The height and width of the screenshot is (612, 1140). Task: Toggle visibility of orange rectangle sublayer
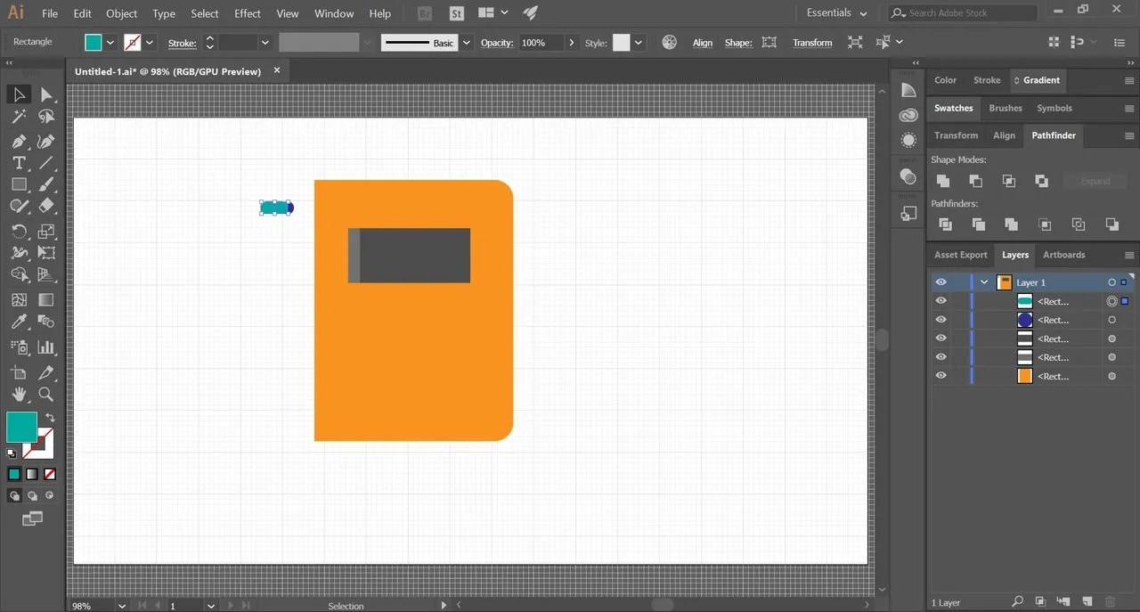940,376
